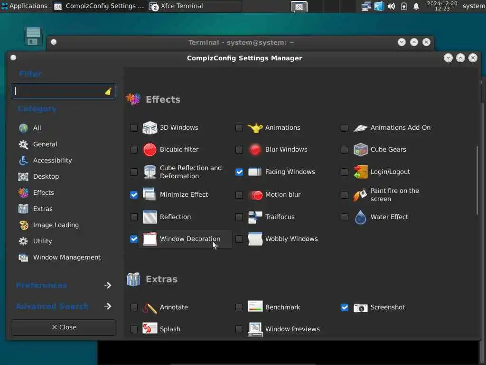Click the Blur Windows icon
486x365 pixels.
tap(255, 150)
